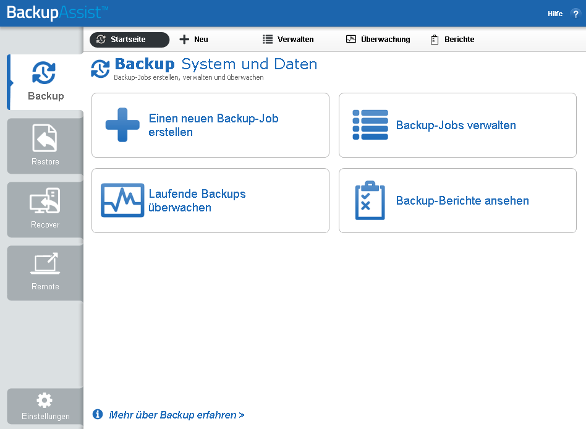Click the Hilfe link in header
The image size is (586, 429).
(x=555, y=14)
